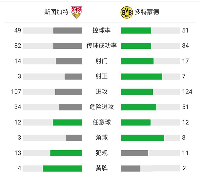This screenshot has height=174, width=200.
Task: Click the 黄牌 stat label
Action: point(101,168)
